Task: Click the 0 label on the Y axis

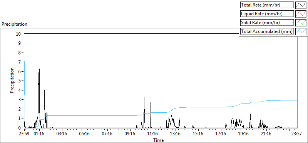Action: coord(20,128)
